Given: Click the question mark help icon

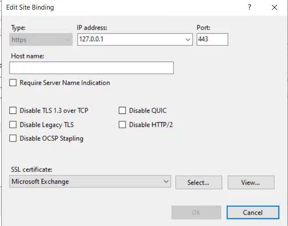Looking at the screenshot, I should tap(250, 7).
